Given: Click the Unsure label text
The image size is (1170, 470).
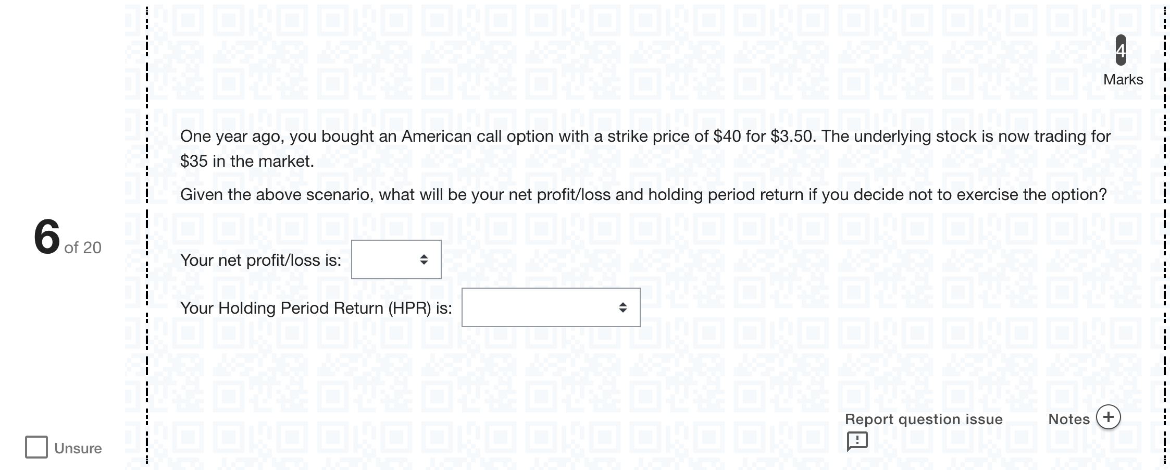Looking at the screenshot, I should (78, 448).
